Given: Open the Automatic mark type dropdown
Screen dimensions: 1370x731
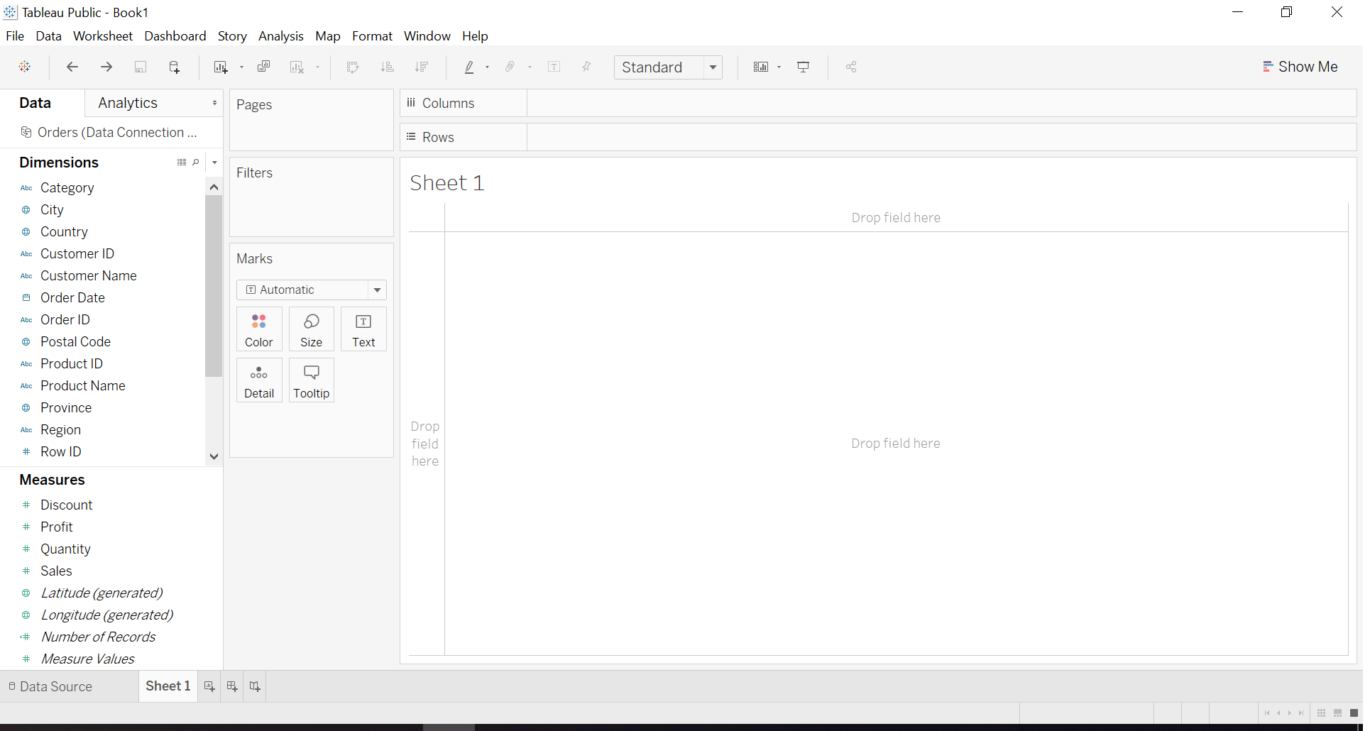Looking at the screenshot, I should [x=376, y=290].
